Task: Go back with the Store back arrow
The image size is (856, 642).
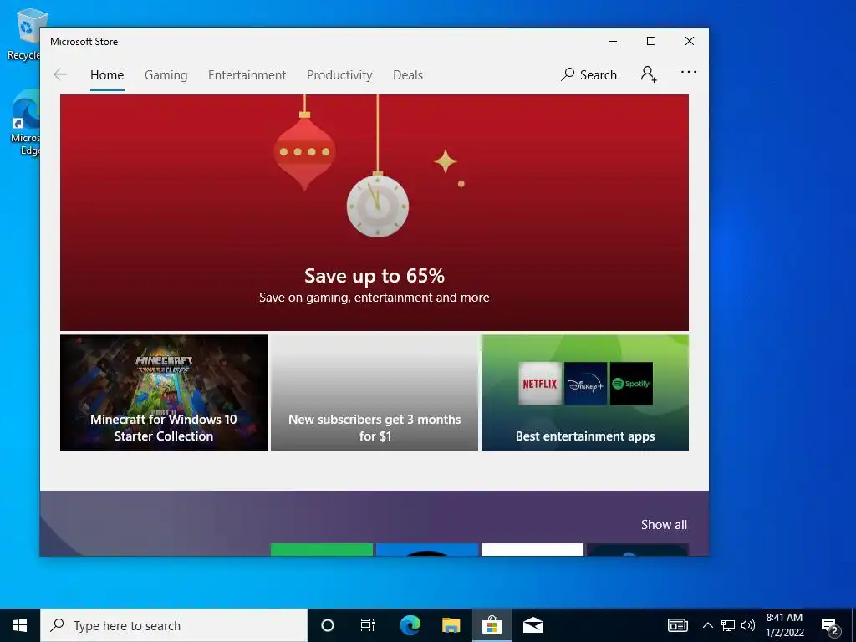Action: coord(60,74)
